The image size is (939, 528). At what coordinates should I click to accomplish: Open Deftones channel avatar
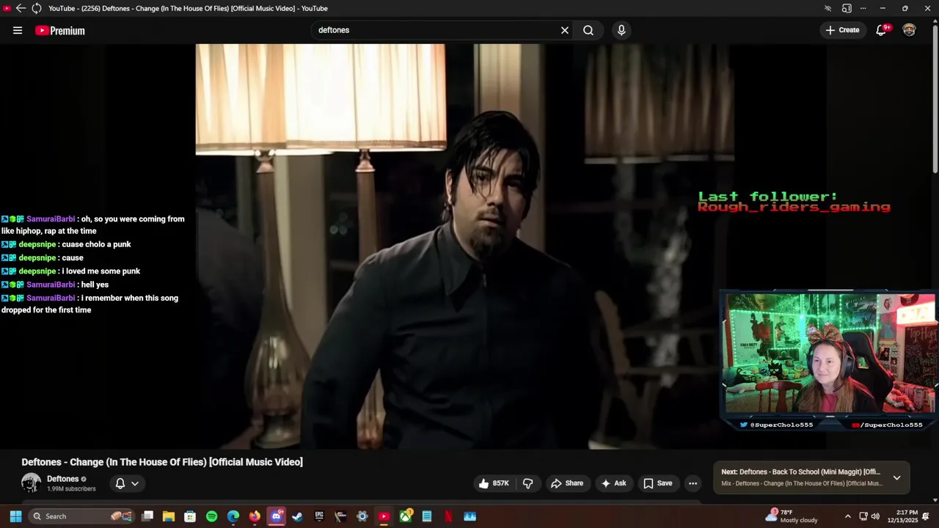tap(31, 483)
